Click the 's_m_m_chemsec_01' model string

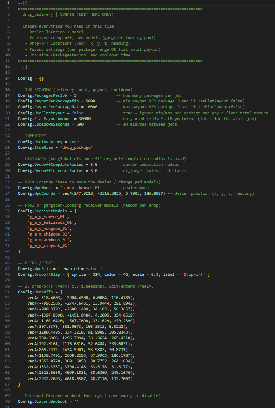(81, 188)
